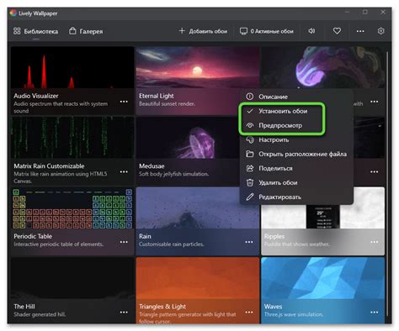Open the settings gear icon
399x331 pixels.
point(380,31)
